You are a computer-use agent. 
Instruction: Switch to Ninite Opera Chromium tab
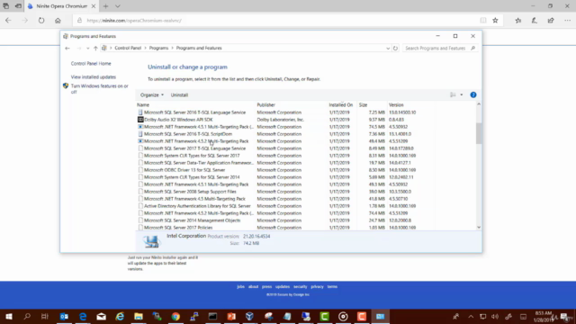click(61, 6)
